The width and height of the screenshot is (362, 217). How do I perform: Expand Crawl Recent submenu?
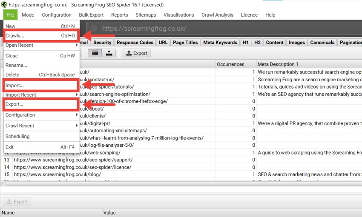(41, 126)
